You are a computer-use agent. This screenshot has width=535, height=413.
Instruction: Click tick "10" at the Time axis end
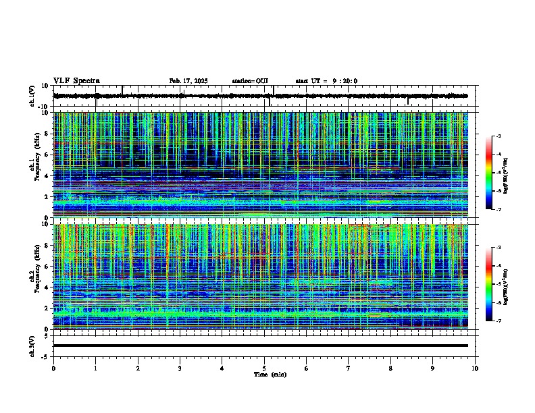pos(475,368)
